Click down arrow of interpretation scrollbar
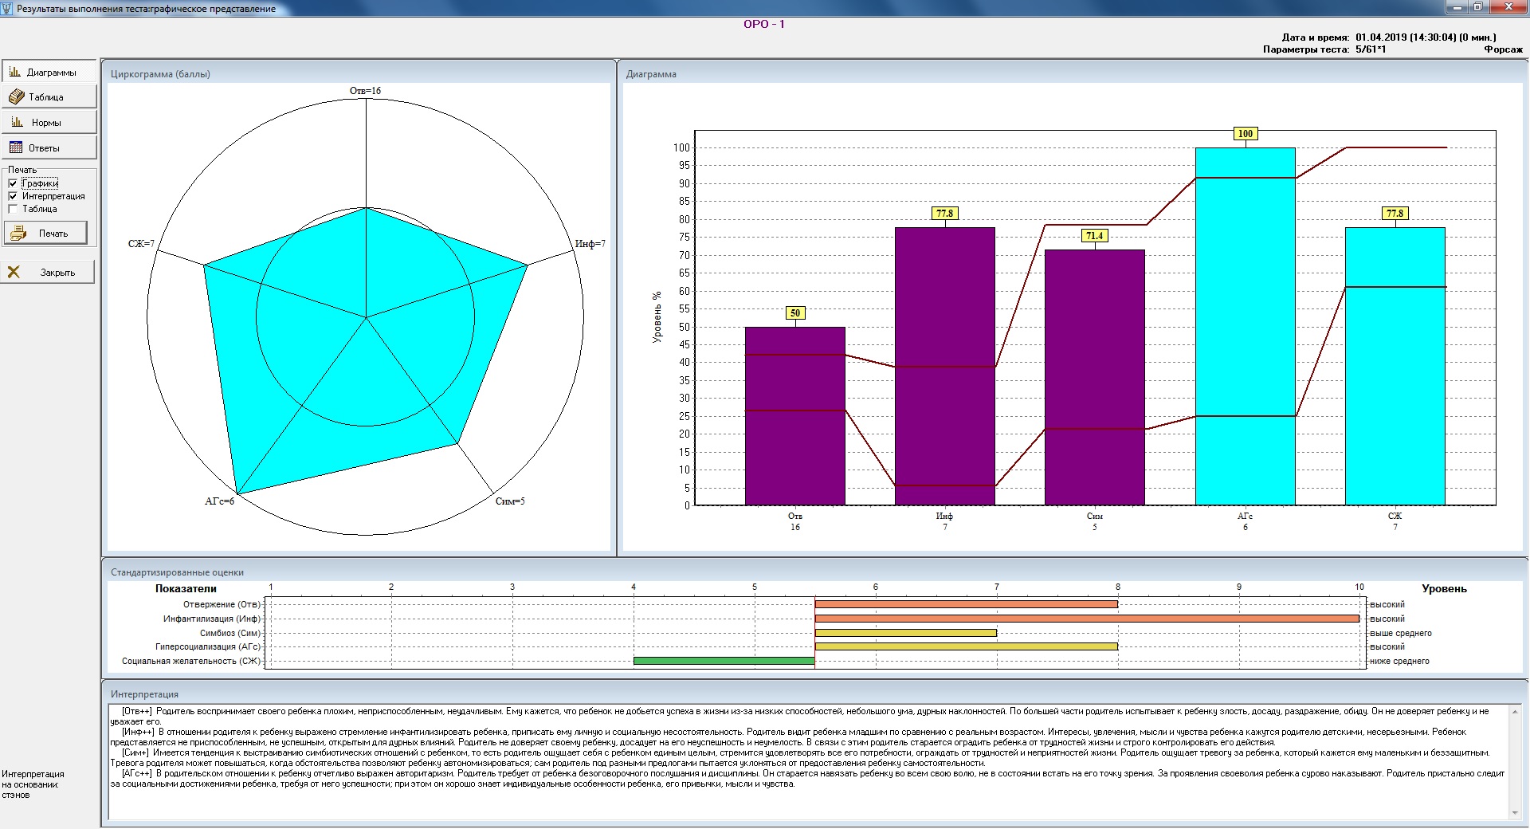 (x=1516, y=813)
